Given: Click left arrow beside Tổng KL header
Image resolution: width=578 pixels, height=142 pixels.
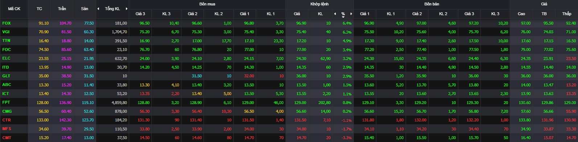Looking at the screenshot, I should point(98,9).
